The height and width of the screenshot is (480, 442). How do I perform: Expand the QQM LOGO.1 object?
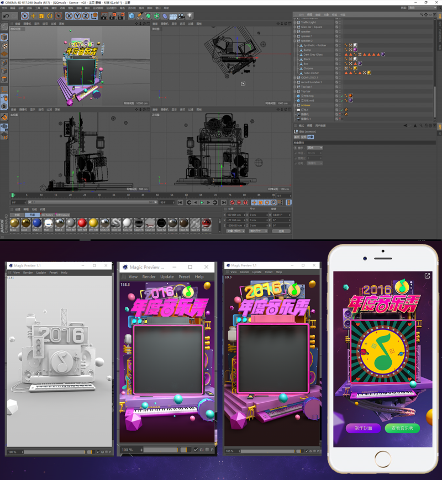click(x=295, y=77)
